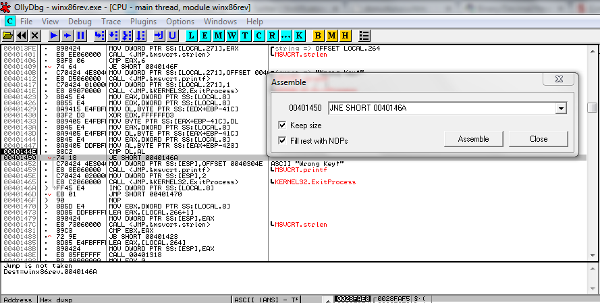
Task: Uncheck the Keep size checkbox
Action: 282,125
